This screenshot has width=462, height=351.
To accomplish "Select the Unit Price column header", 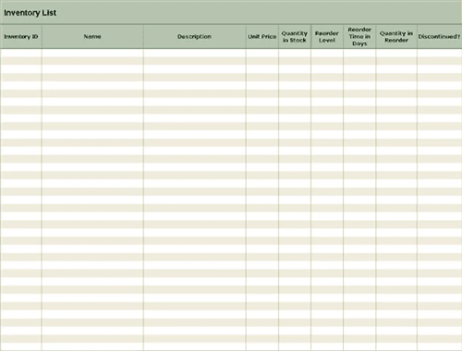I will (262, 37).
